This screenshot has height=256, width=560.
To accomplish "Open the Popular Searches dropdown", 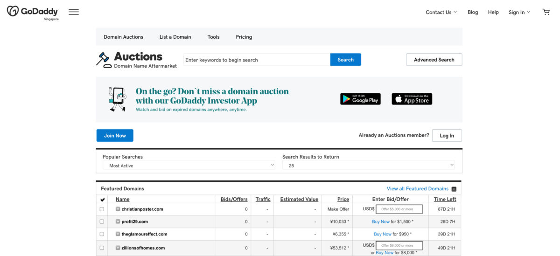I will coord(189,166).
